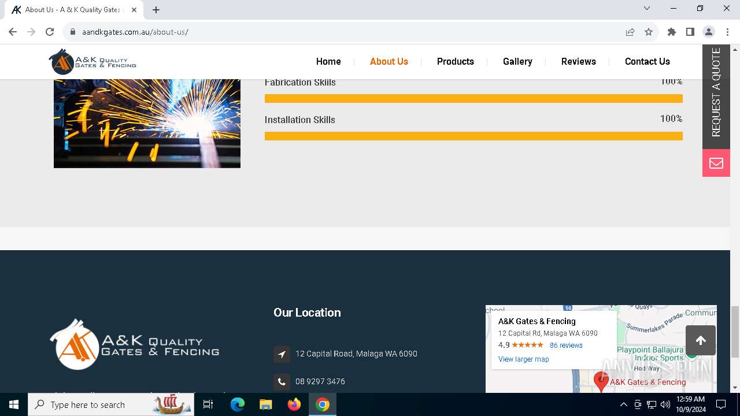Show hidden system tray icons

coord(623,404)
